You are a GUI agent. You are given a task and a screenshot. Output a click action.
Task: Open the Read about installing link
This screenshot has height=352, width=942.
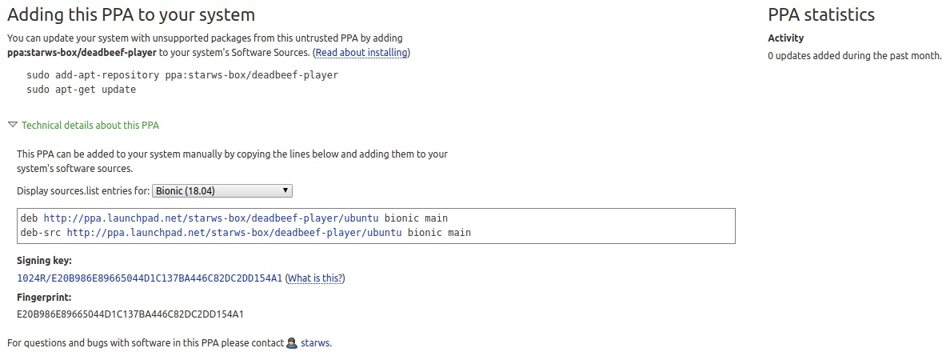point(361,52)
